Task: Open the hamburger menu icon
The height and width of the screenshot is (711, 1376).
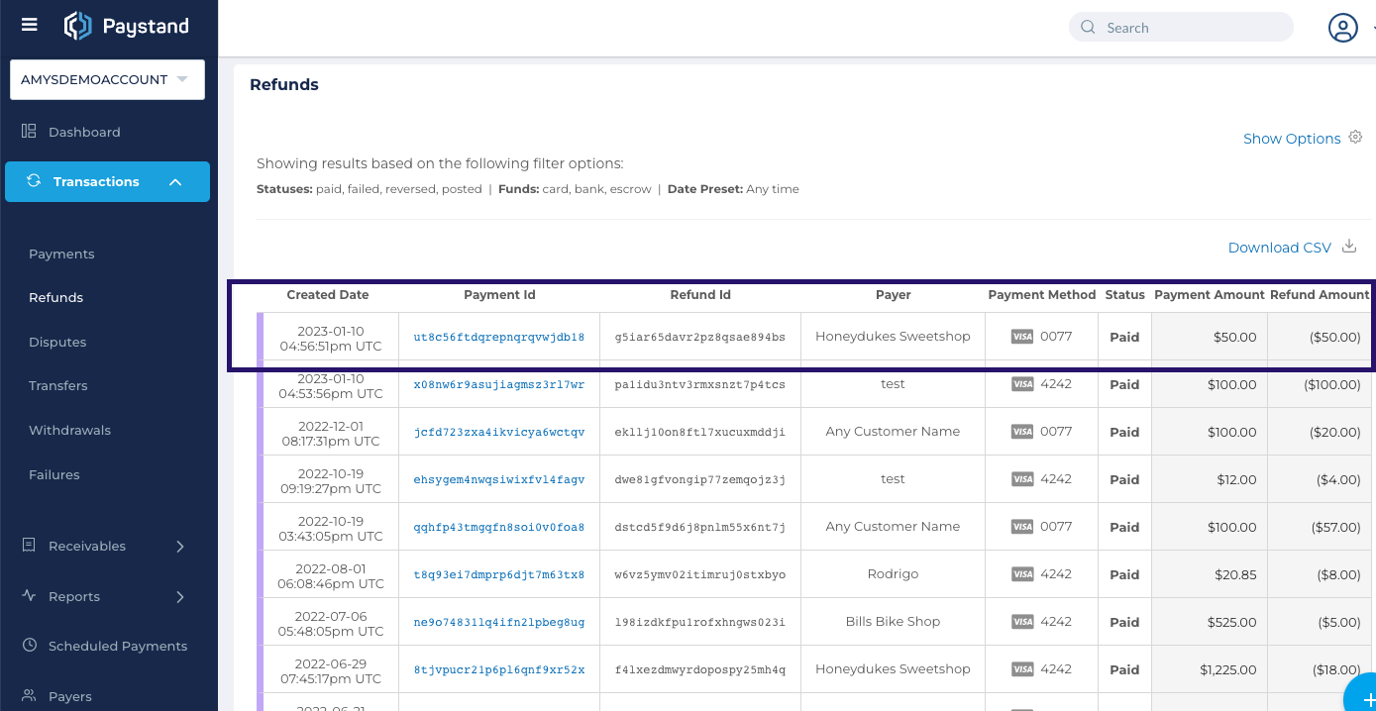Action: coord(30,25)
